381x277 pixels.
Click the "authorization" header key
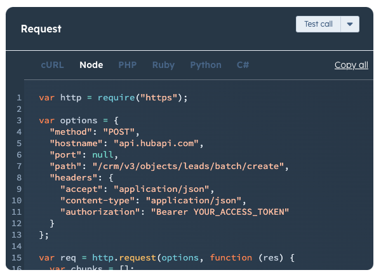[100, 212]
